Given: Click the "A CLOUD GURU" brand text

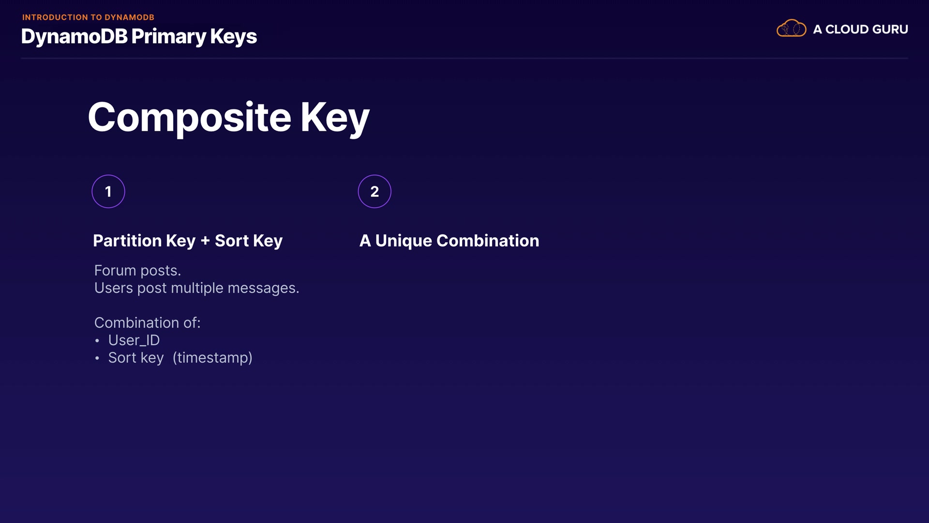Looking at the screenshot, I should click(860, 30).
